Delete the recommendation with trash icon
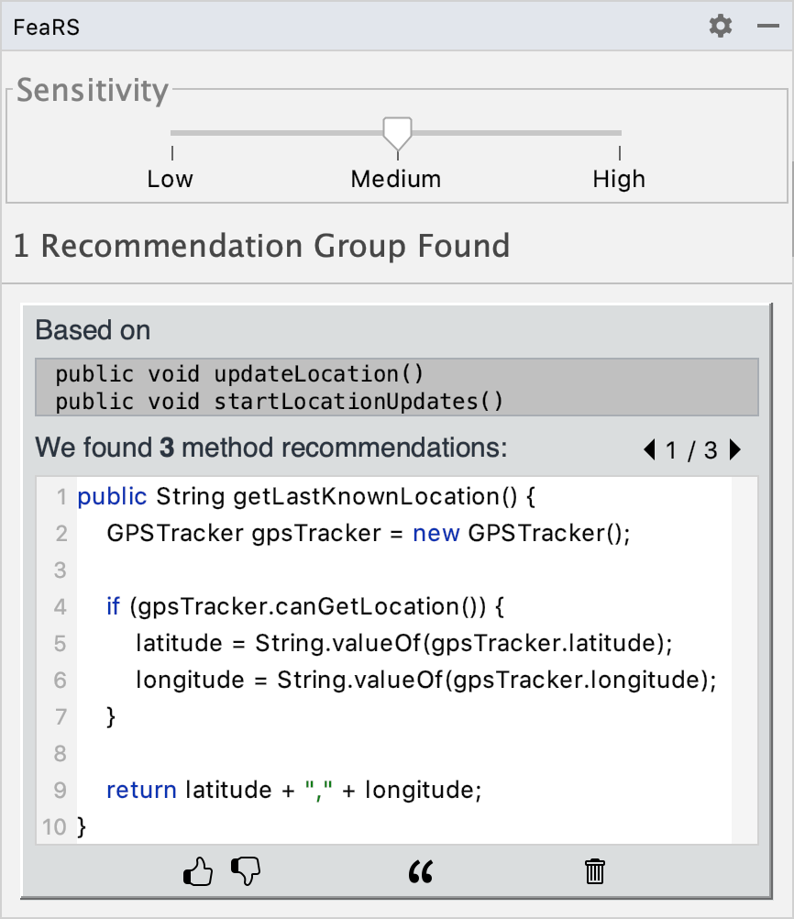This screenshot has height=919, width=794. 595,871
